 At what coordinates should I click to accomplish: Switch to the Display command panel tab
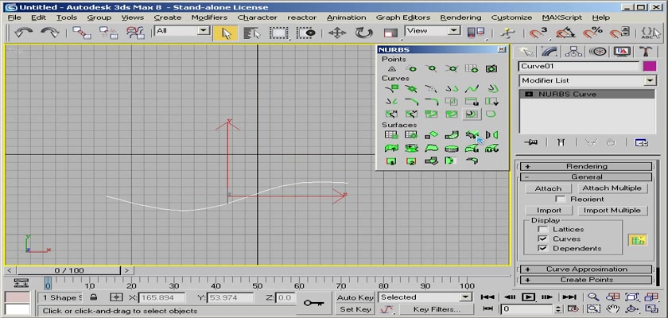[622, 52]
